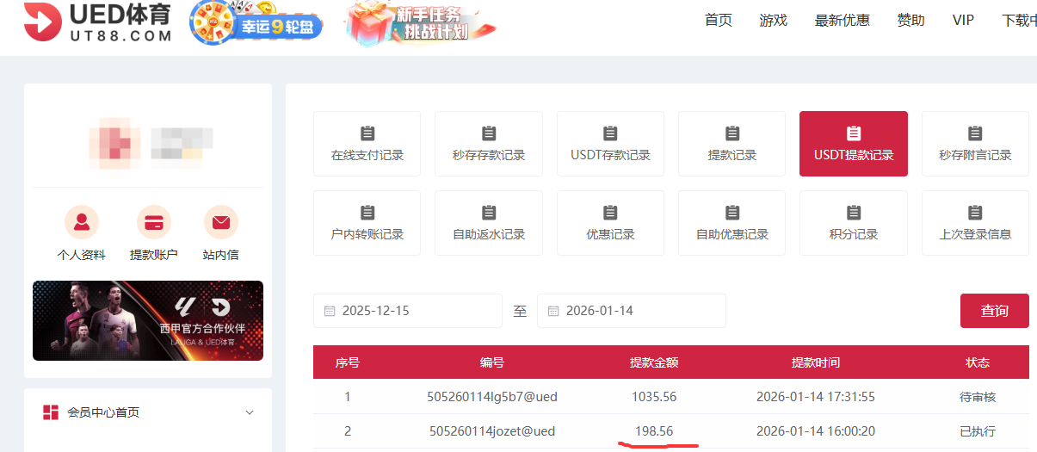Open 自助返水记录 records
This screenshot has width=1037, height=452.
click(x=488, y=223)
